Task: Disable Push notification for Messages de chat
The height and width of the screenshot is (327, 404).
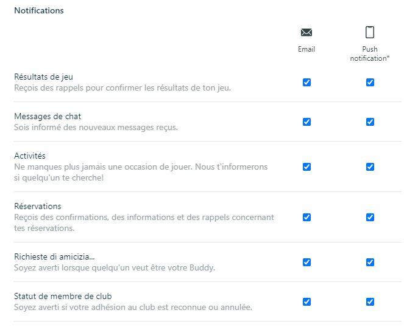Action: click(370, 122)
